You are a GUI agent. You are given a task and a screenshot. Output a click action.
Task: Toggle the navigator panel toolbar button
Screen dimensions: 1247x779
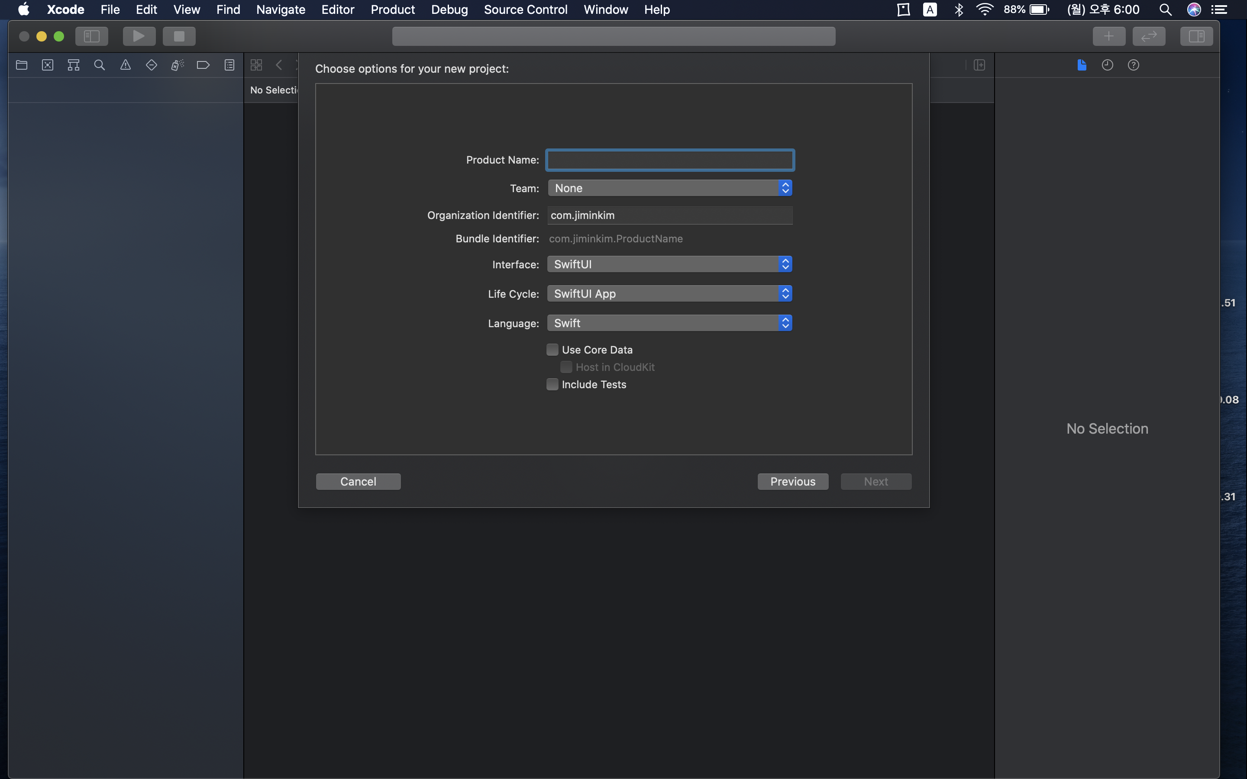pos(92,36)
